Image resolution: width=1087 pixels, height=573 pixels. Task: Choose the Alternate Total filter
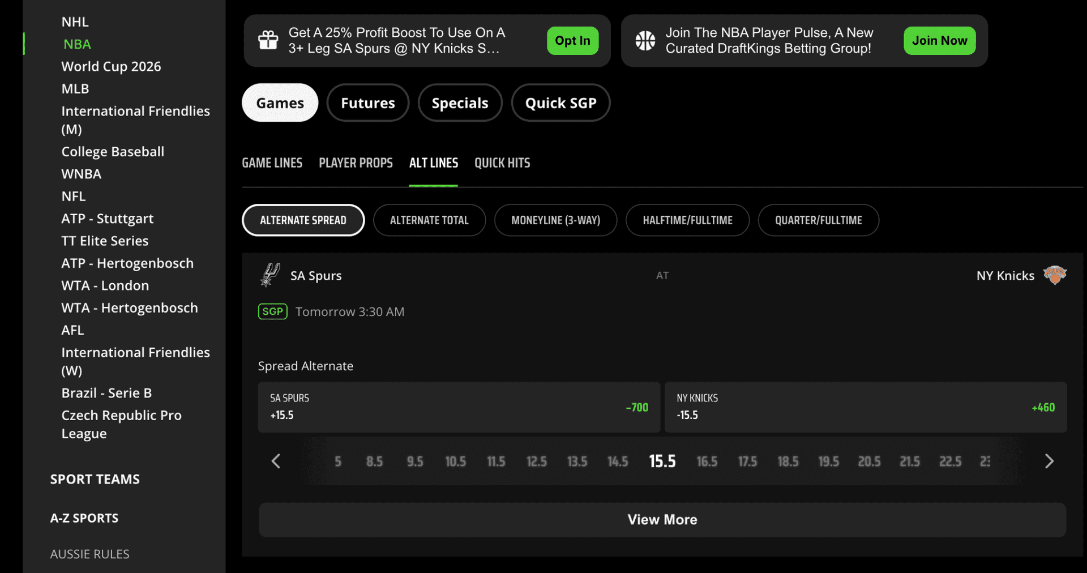(x=429, y=220)
